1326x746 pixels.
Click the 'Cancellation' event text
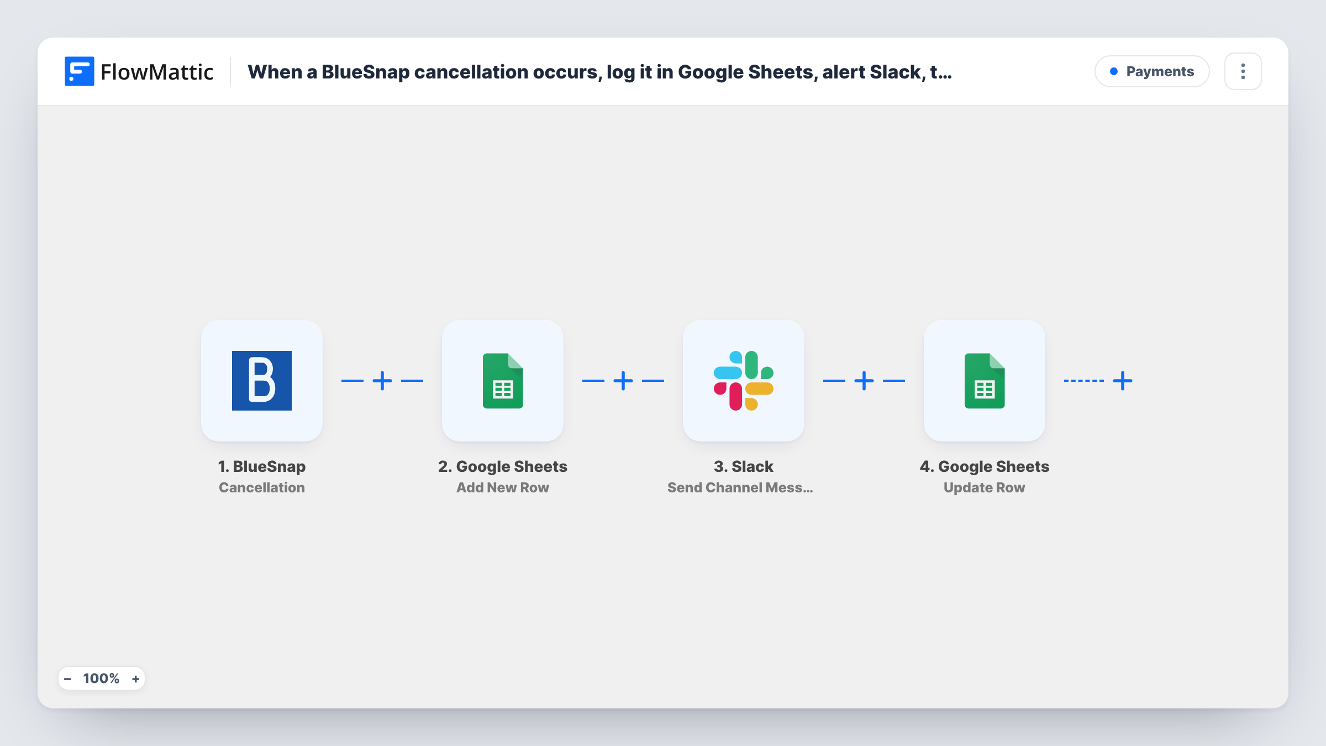pyautogui.click(x=262, y=487)
